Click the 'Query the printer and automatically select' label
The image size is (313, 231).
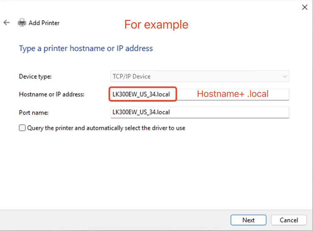106,128
